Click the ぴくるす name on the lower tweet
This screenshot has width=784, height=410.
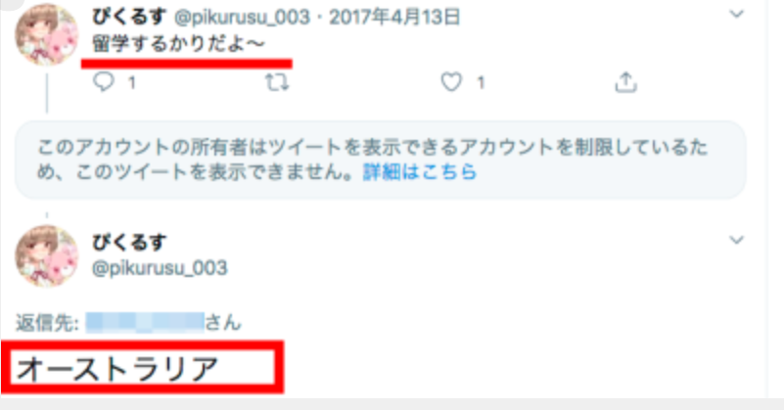[129, 243]
